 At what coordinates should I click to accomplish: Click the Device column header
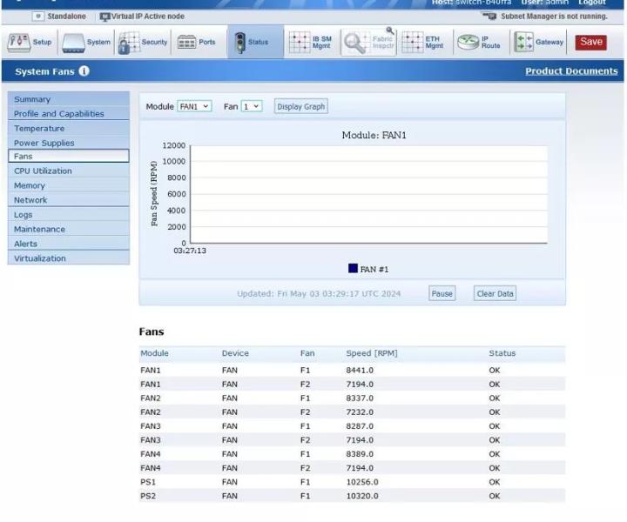(x=235, y=353)
